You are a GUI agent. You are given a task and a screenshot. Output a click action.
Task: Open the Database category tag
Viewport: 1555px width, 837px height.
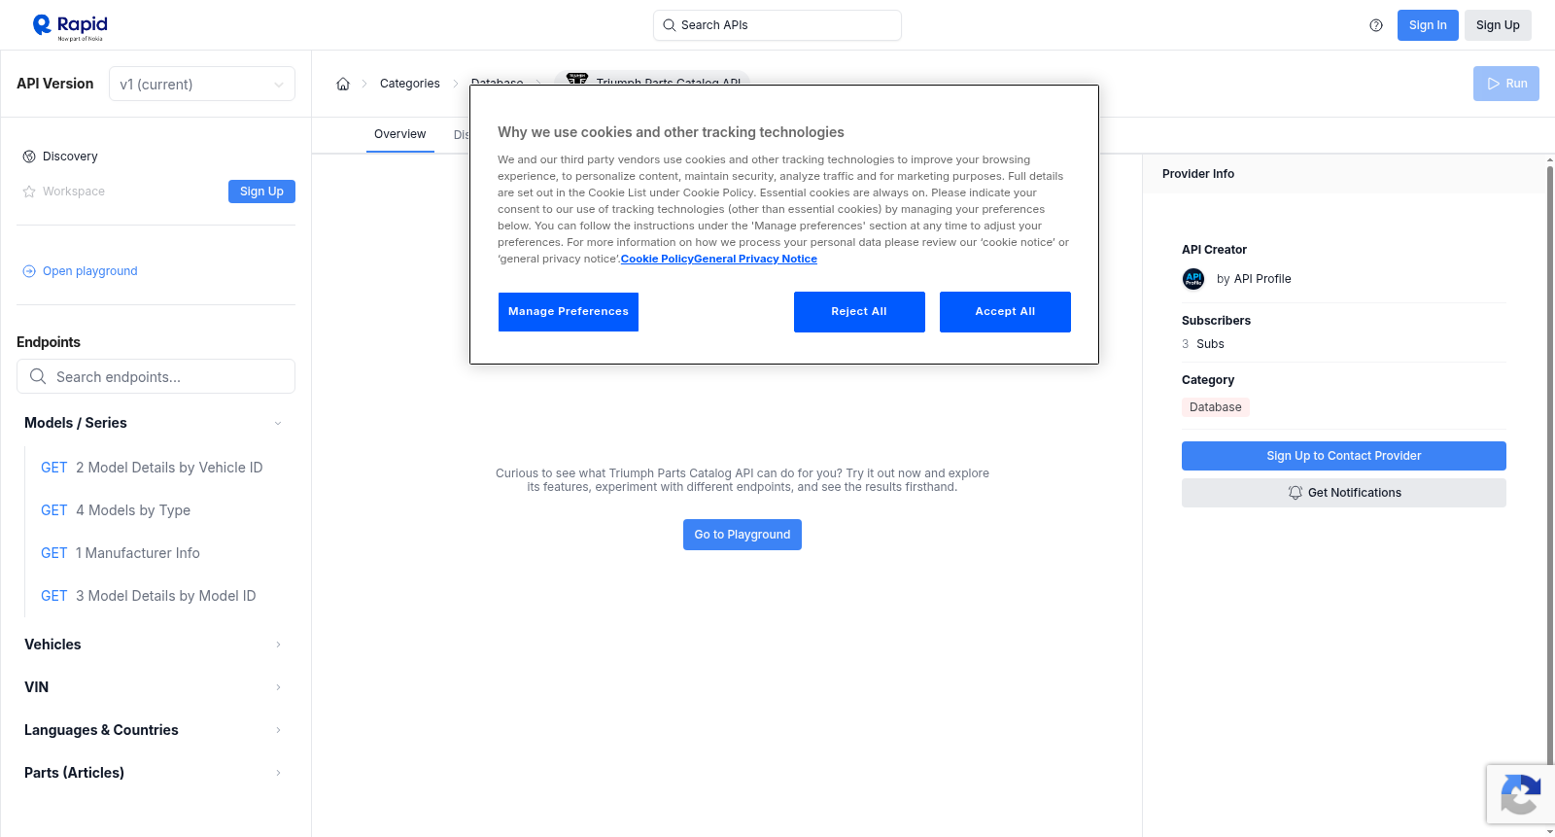click(x=1216, y=407)
